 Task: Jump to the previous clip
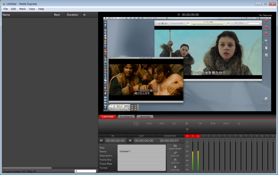pyautogui.click(x=149, y=124)
